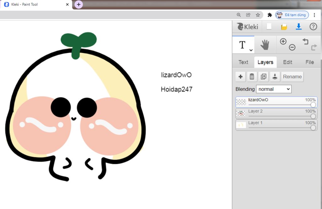Select the Layer 1 thumbnail
This screenshot has width=322, height=209.
pyautogui.click(x=241, y=125)
